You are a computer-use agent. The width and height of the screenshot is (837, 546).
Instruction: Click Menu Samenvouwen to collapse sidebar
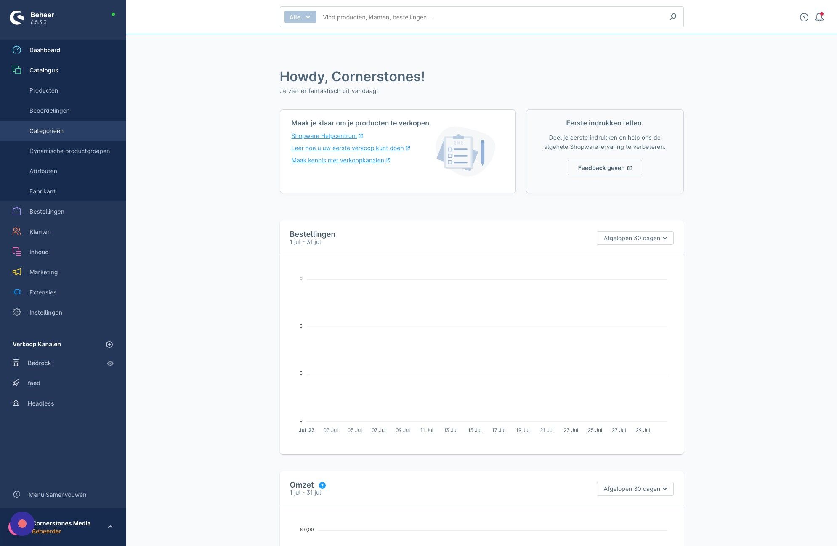[57, 495]
